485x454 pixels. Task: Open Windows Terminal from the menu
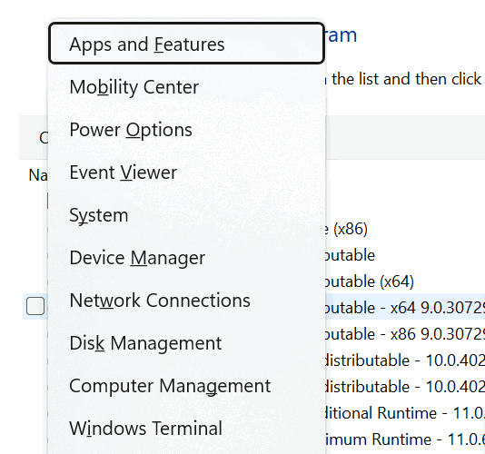(x=186, y=429)
